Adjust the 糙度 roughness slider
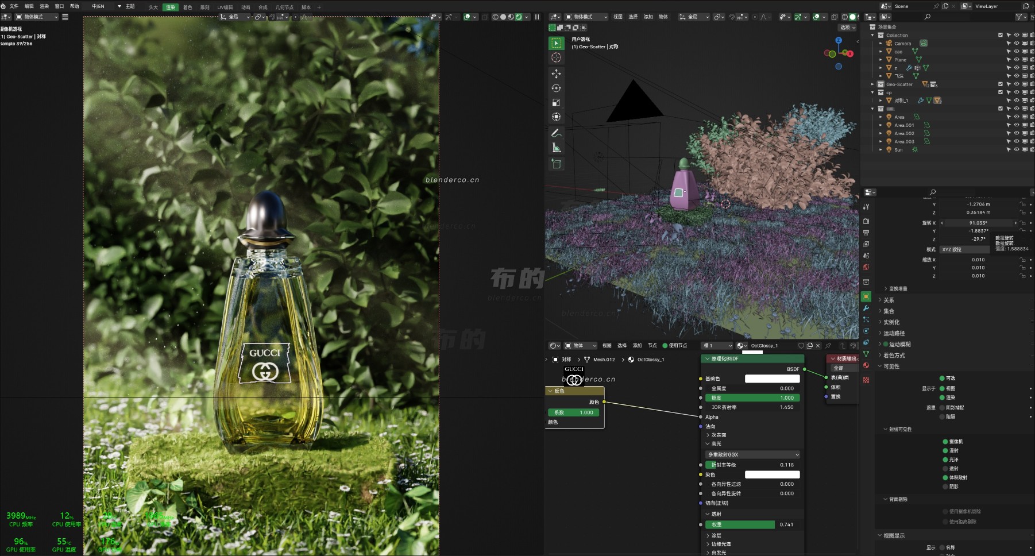 tap(752, 398)
